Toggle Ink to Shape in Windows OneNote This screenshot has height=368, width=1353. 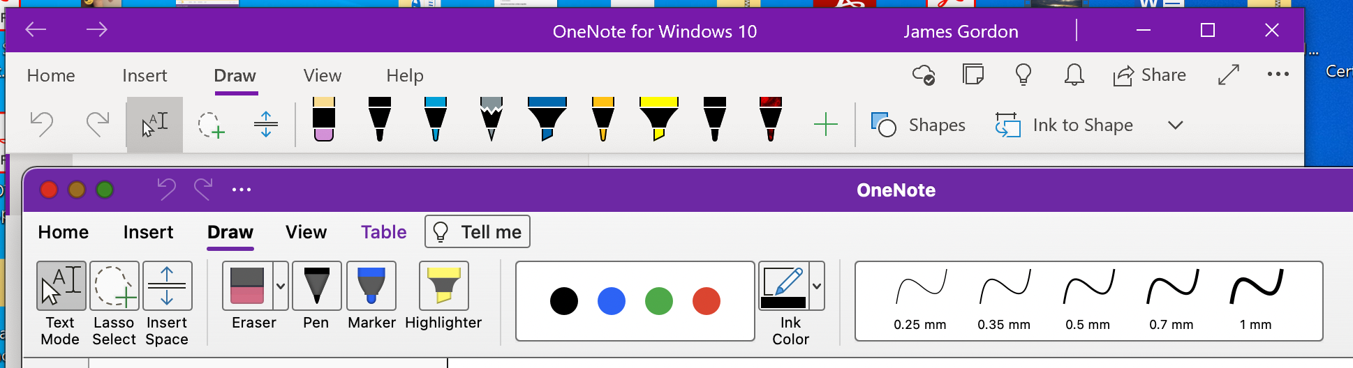(x=1064, y=125)
